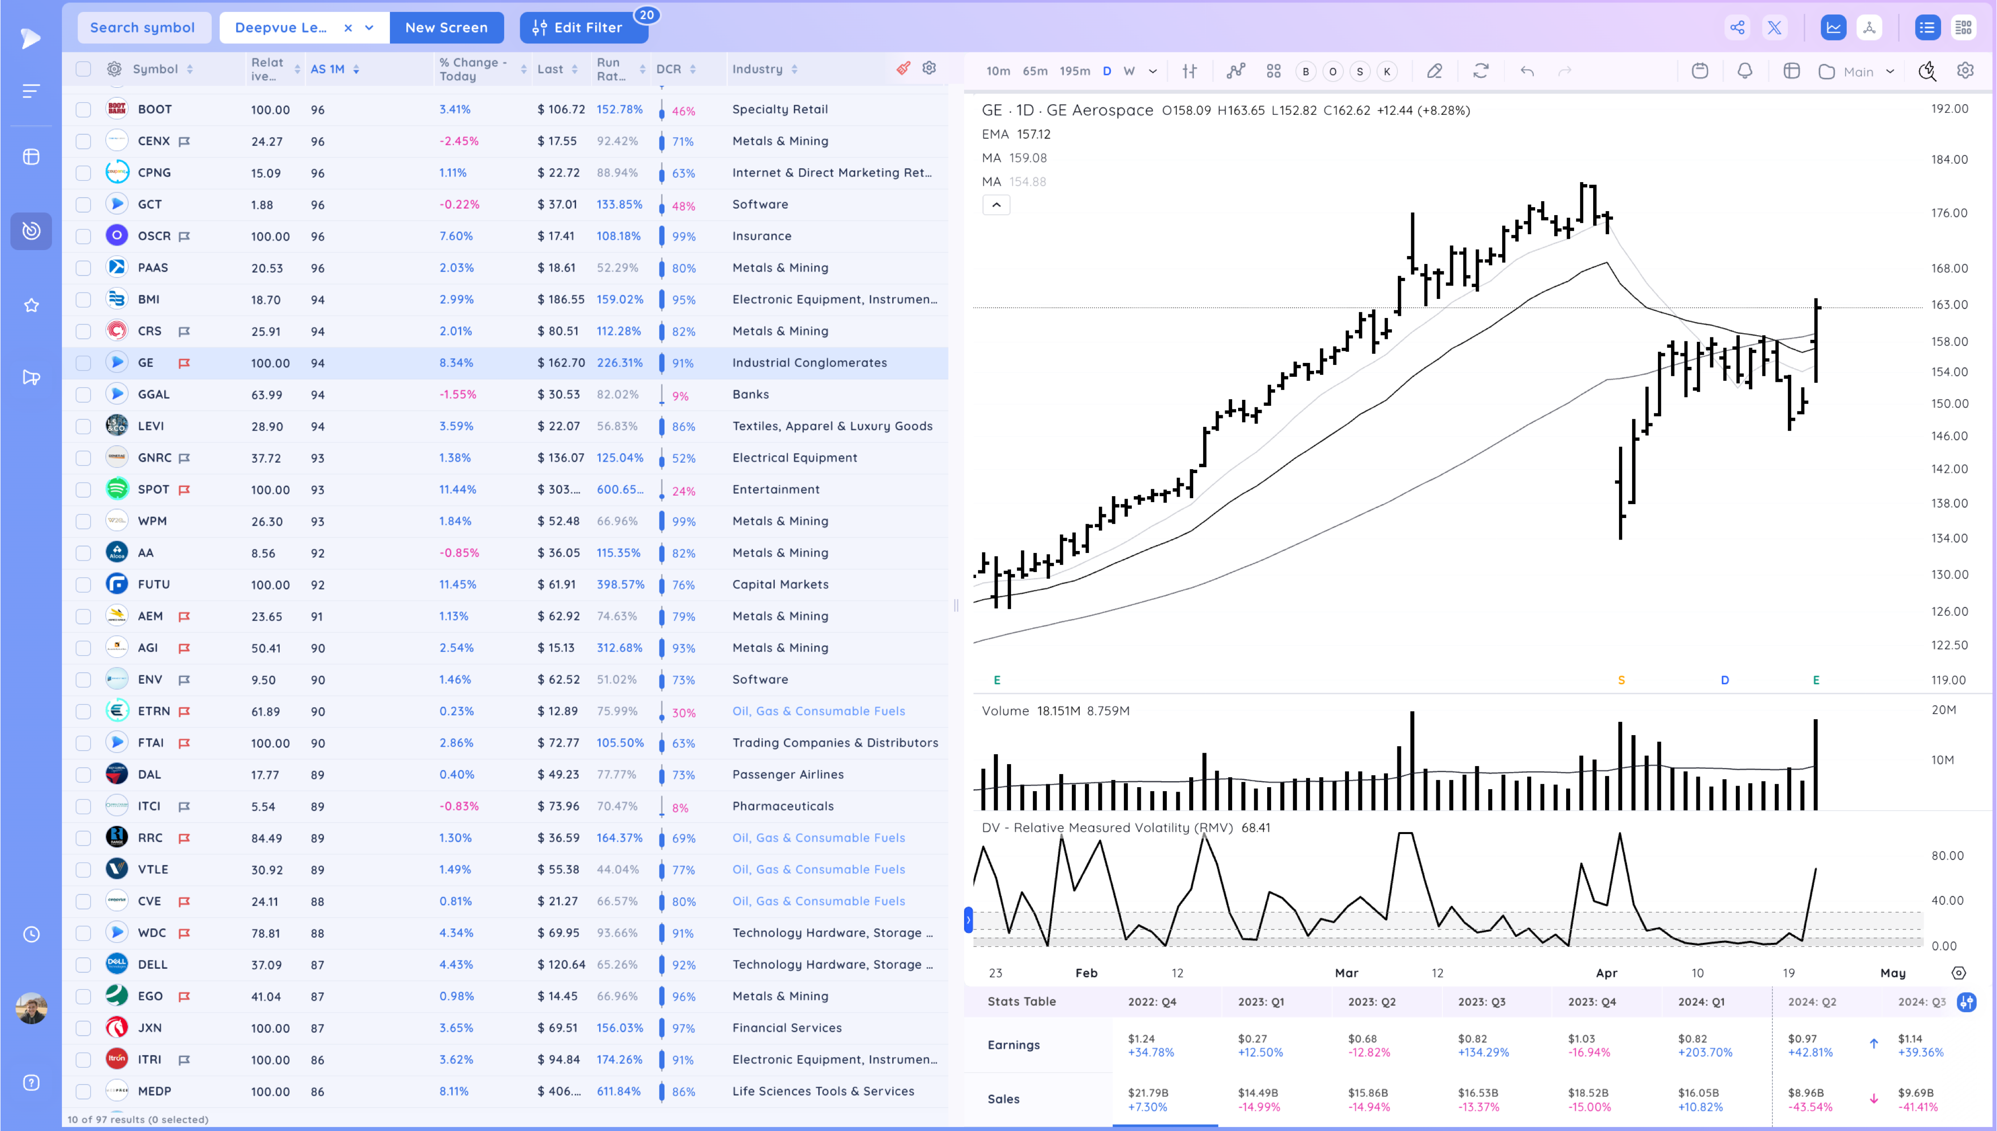Open the Main layout dropdown
1997x1131 pixels.
(x=1856, y=71)
